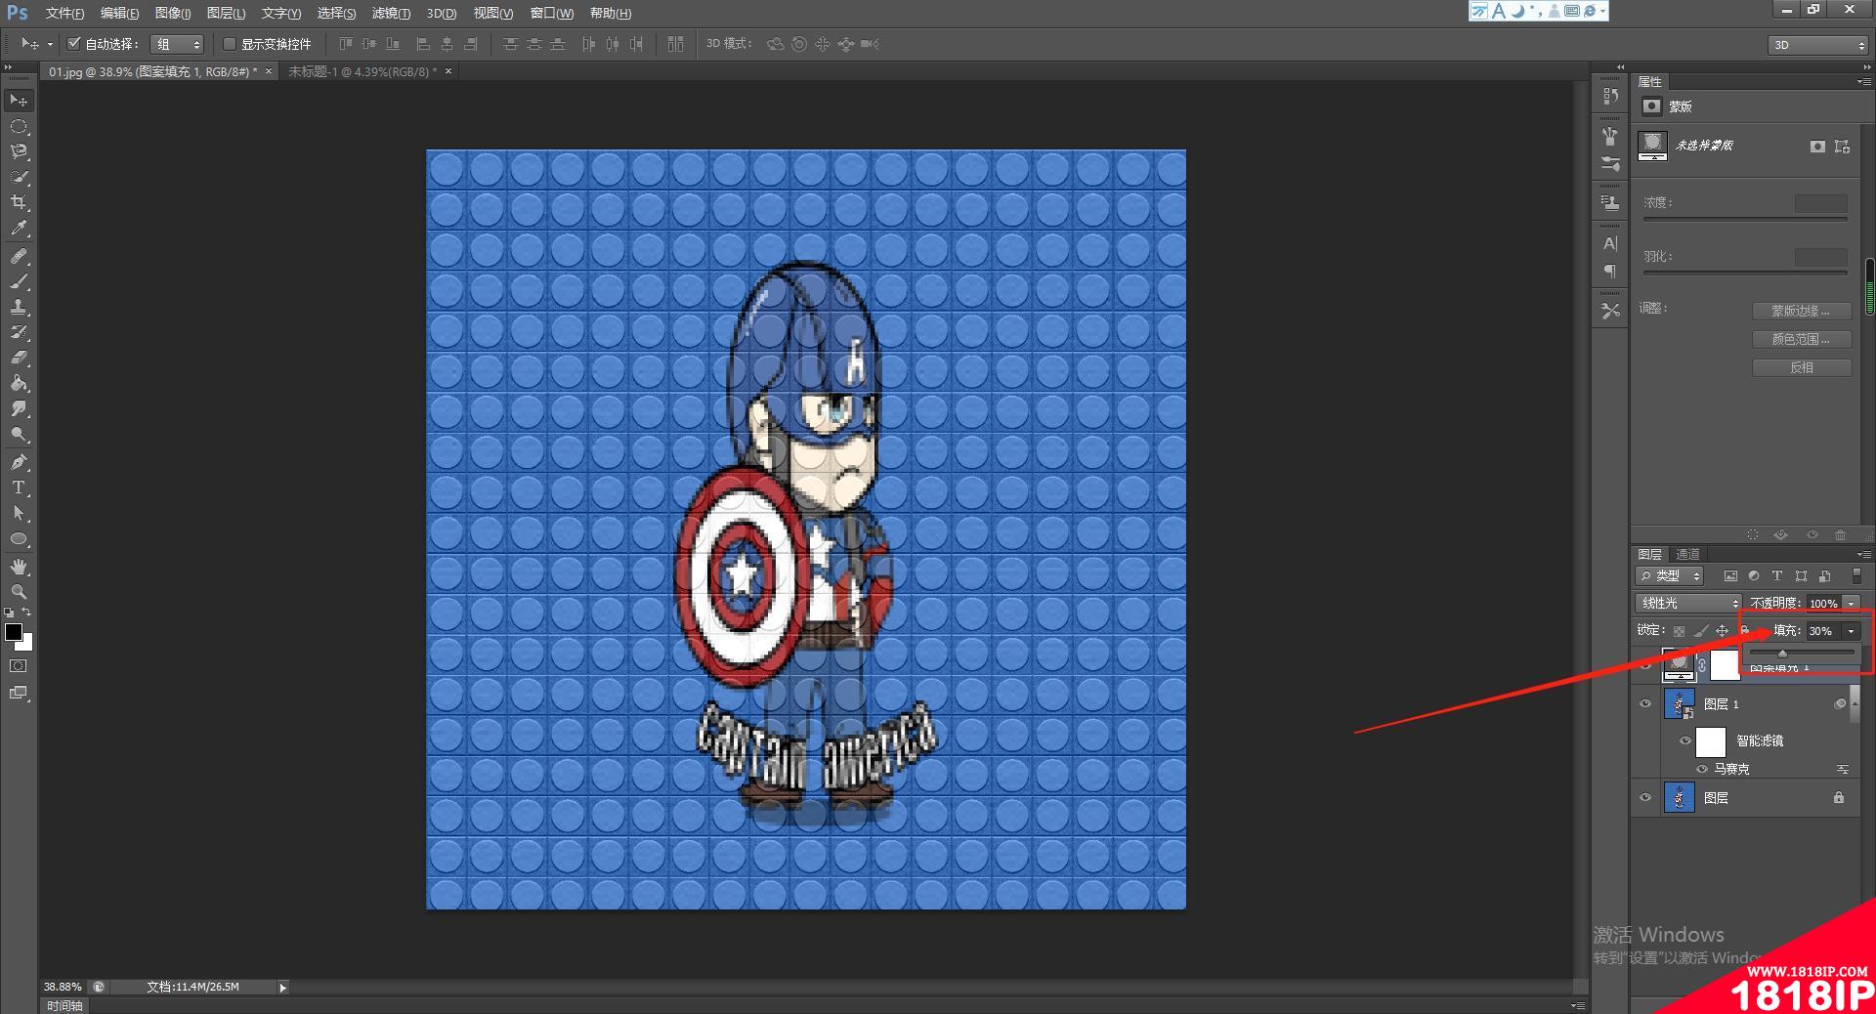Click the 图层 1 smart object thumbnail
1876x1014 pixels.
tap(1679, 703)
